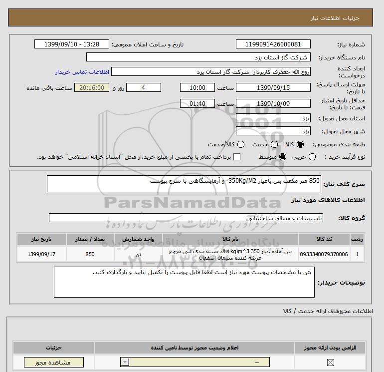Click the اطلاعات مجوزهای ارائه خدمت / کالا heading
This screenshot has width=384, height=372.
(328, 311)
